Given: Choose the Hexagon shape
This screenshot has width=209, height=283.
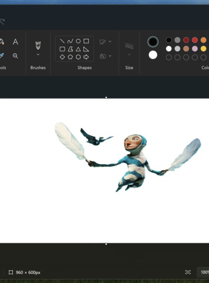Looking at the screenshot, I should click(x=78, y=57).
